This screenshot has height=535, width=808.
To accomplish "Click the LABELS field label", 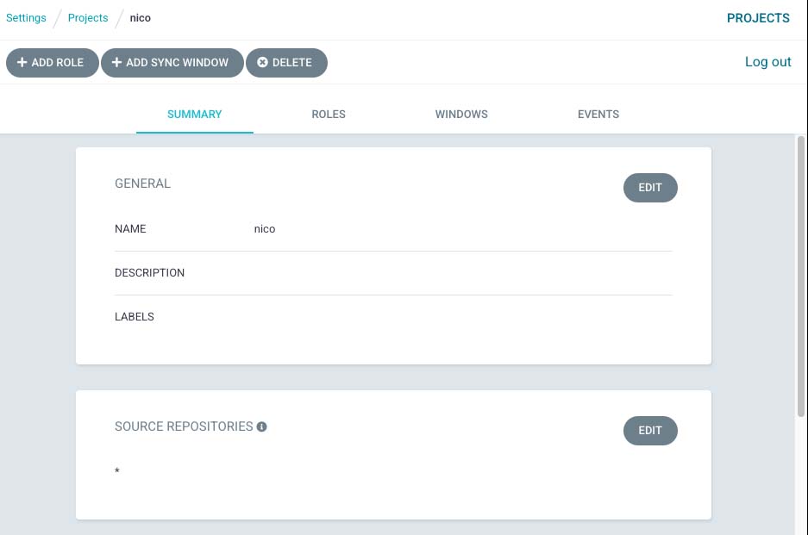I will pos(134,317).
